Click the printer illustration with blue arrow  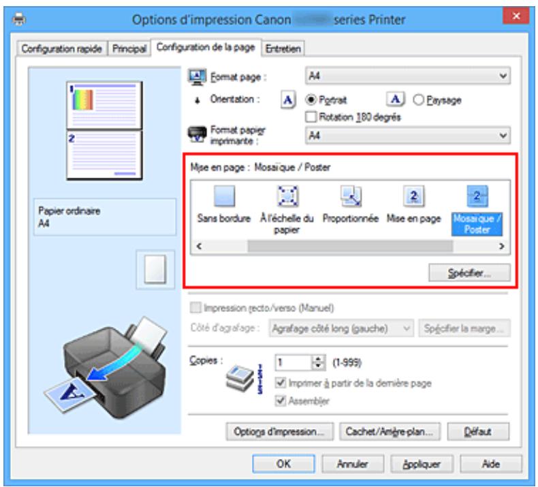[106, 368]
